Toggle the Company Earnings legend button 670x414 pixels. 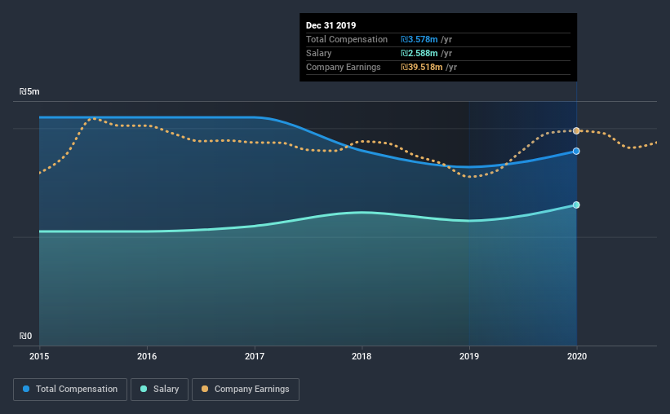pos(246,390)
